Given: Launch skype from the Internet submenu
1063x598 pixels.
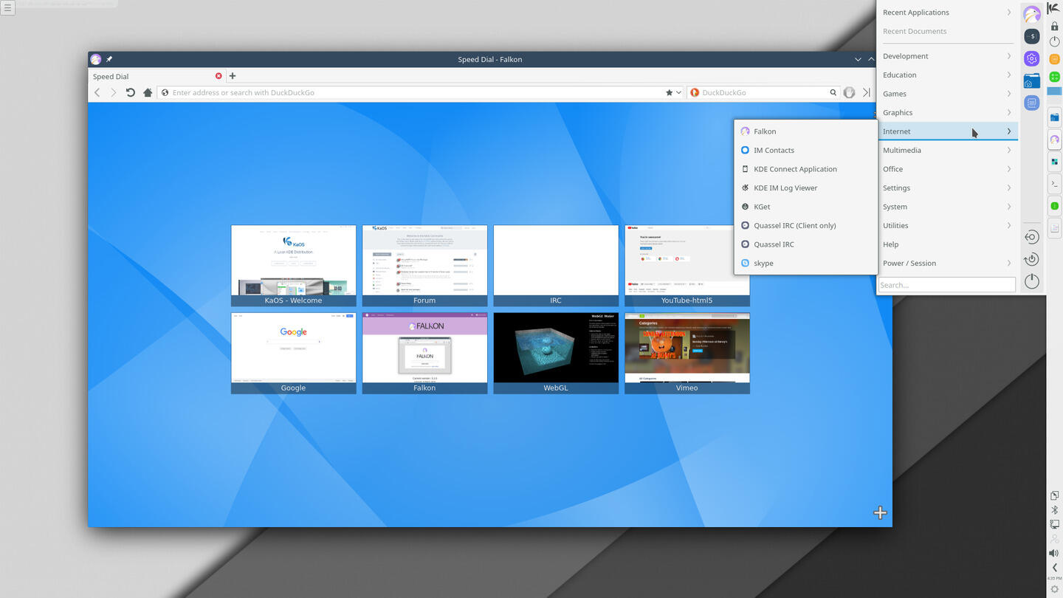Looking at the screenshot, I should [x=805, y=263].
